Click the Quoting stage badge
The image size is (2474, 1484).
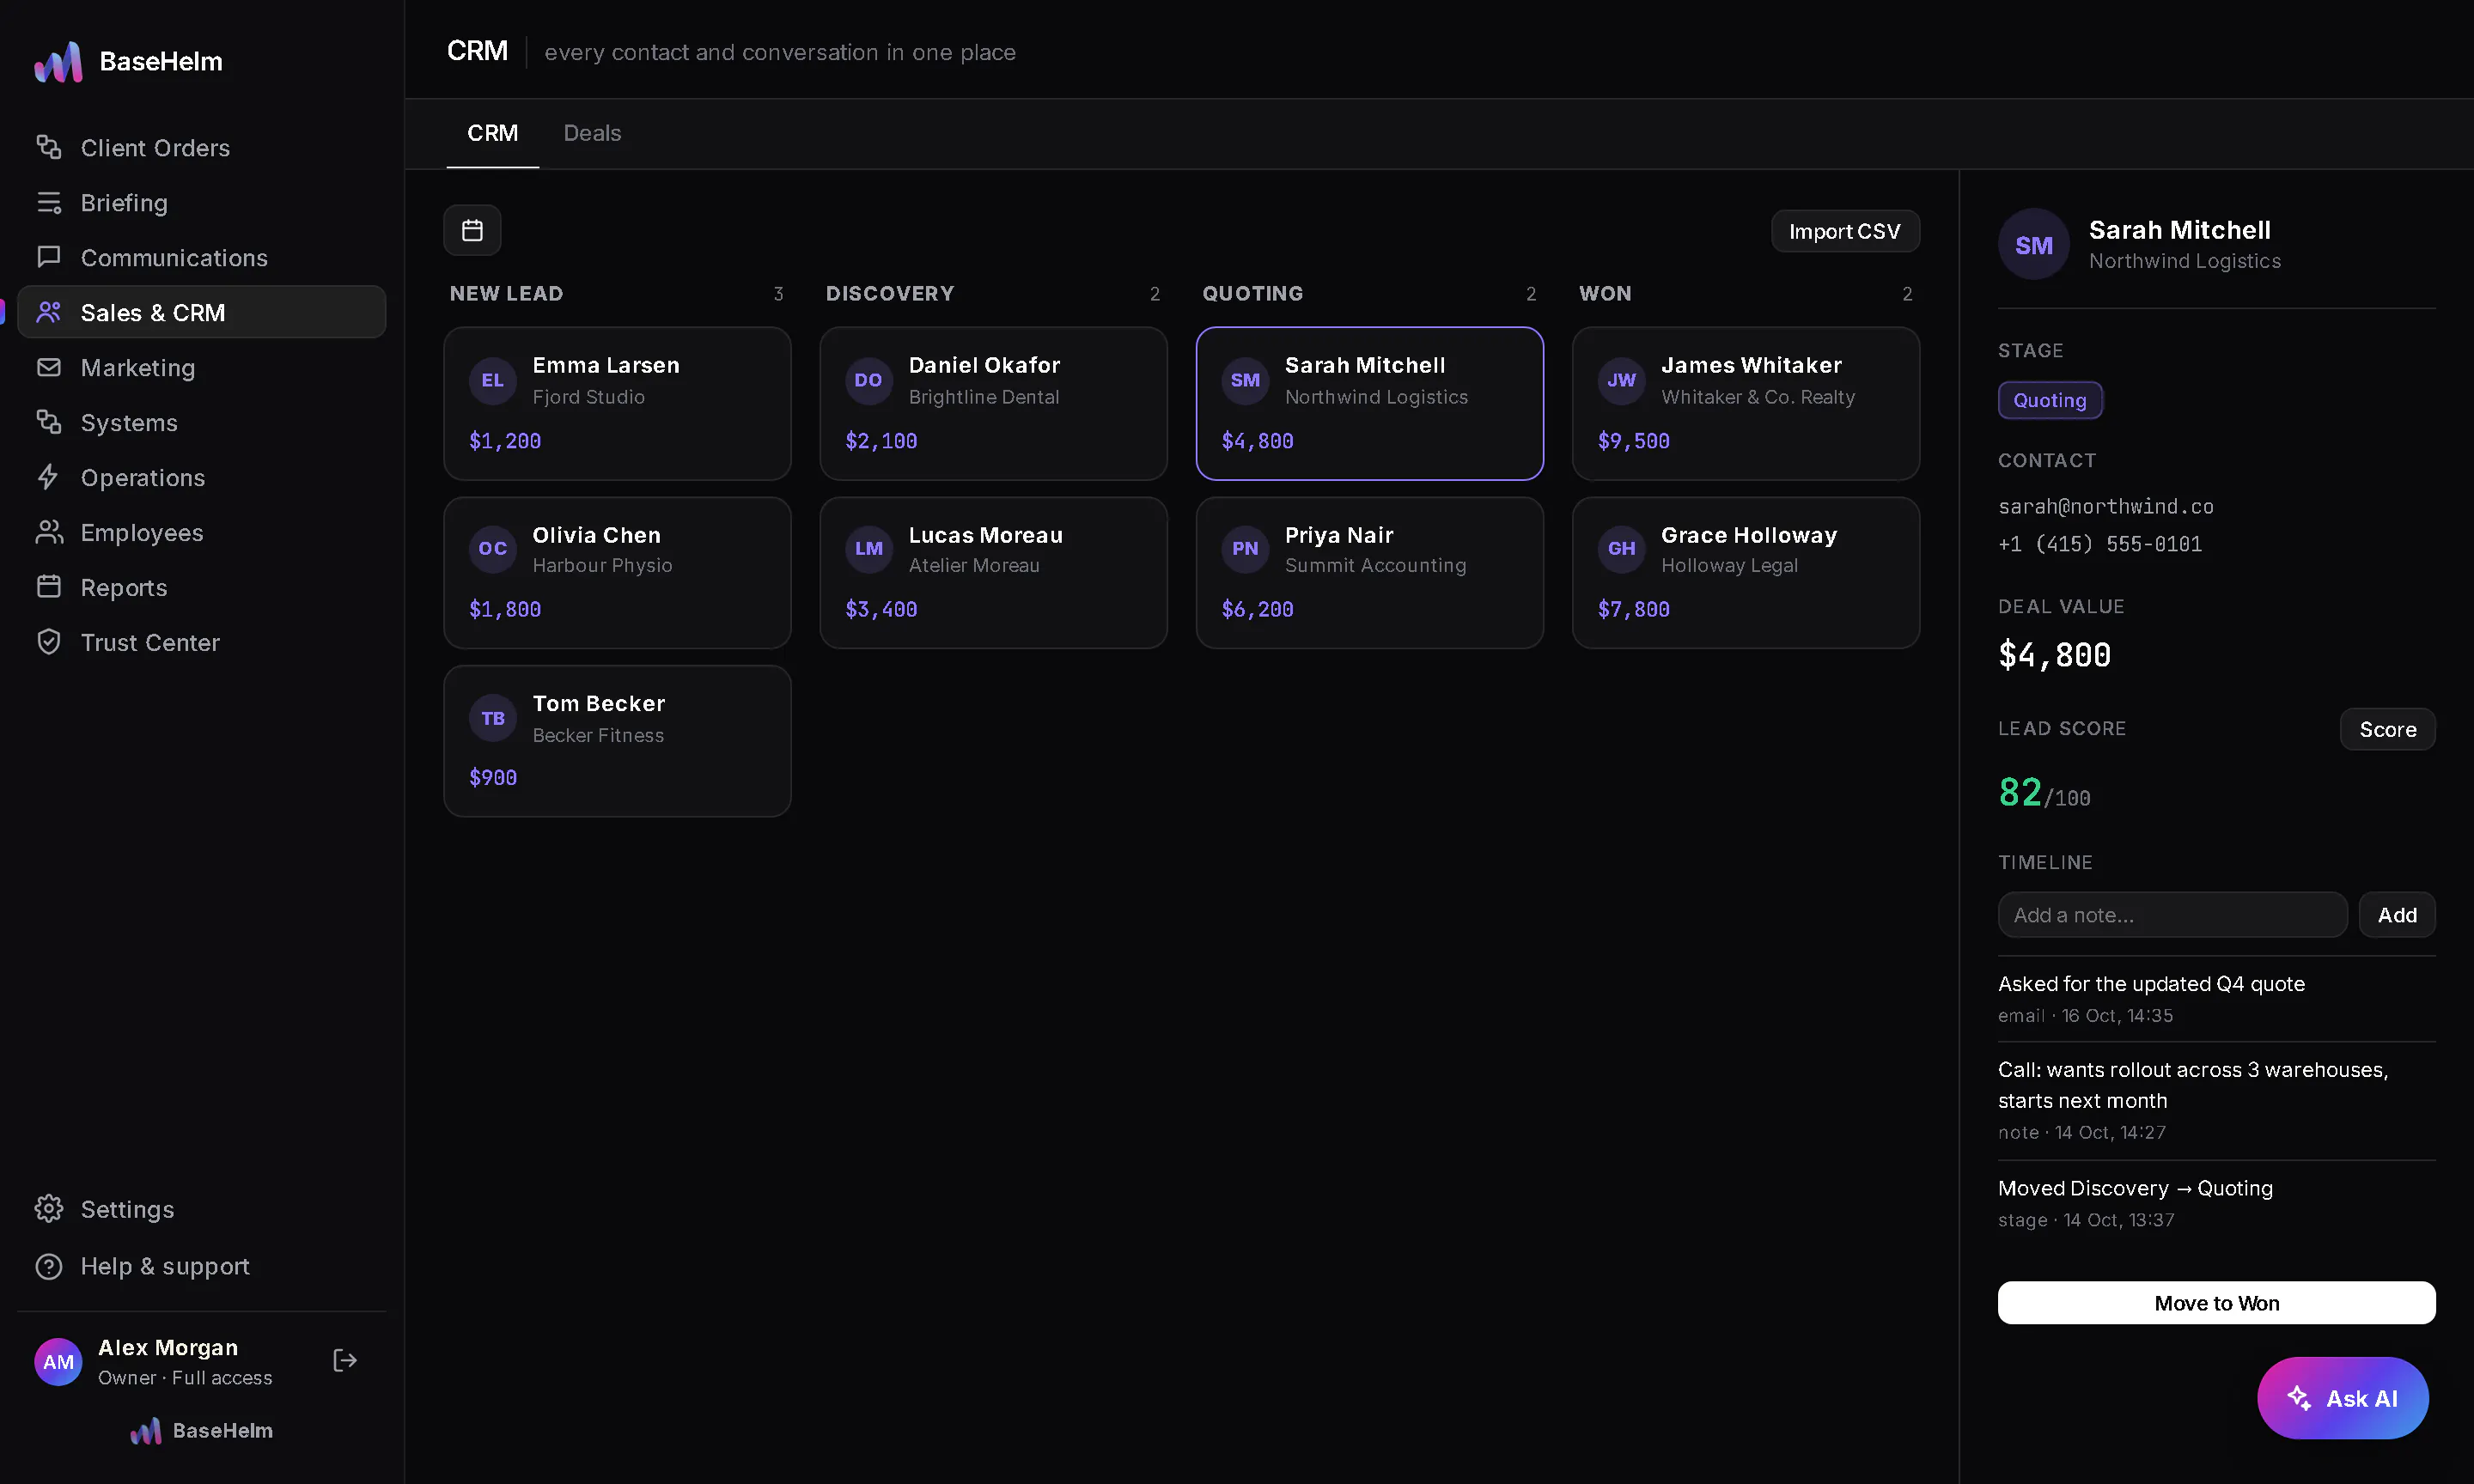tap(2050, 400)
